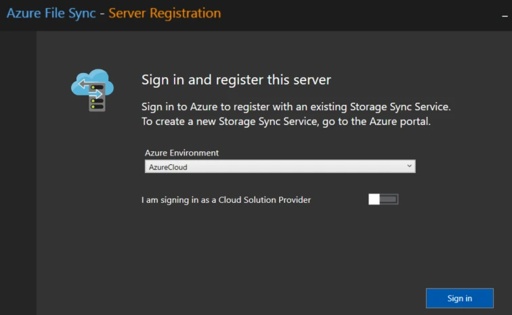Screen dimensions: 512x315
Task: Minimize the Server Registration window
Action: coord(505,16)
